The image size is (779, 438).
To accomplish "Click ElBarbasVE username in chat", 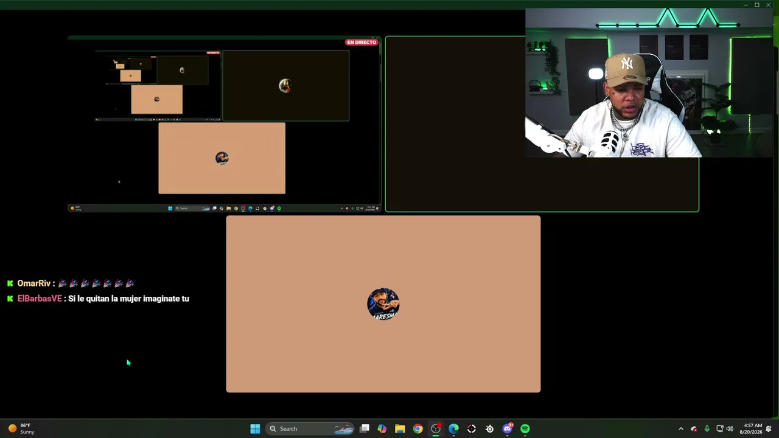I will click(x=40, y=299).
